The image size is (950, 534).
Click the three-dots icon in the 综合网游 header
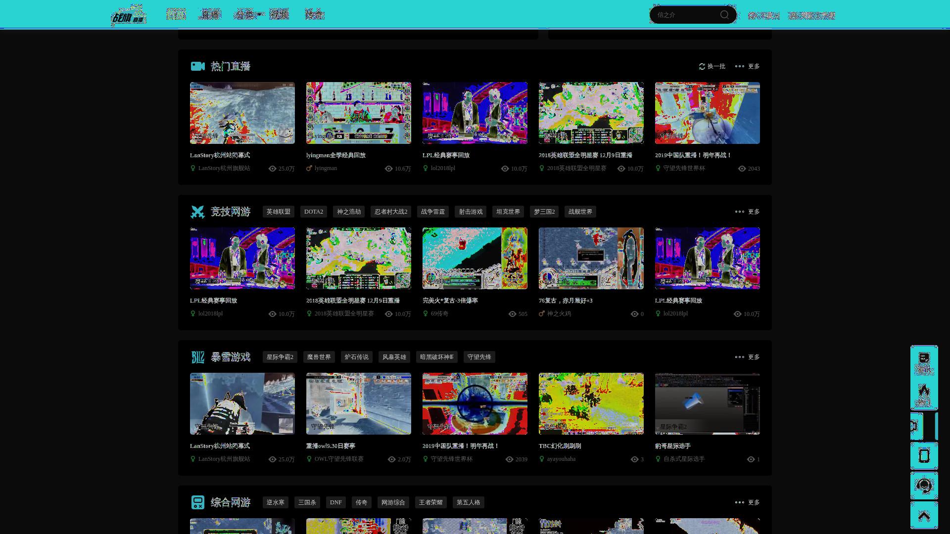click(739, 502)
